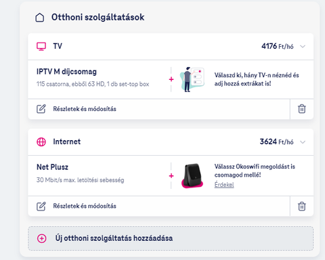This screenshot has height=260, width=325.
Task: Add a new service via Új otthoni szolgáltatás hozzáadása
Action: coord(171,238)
